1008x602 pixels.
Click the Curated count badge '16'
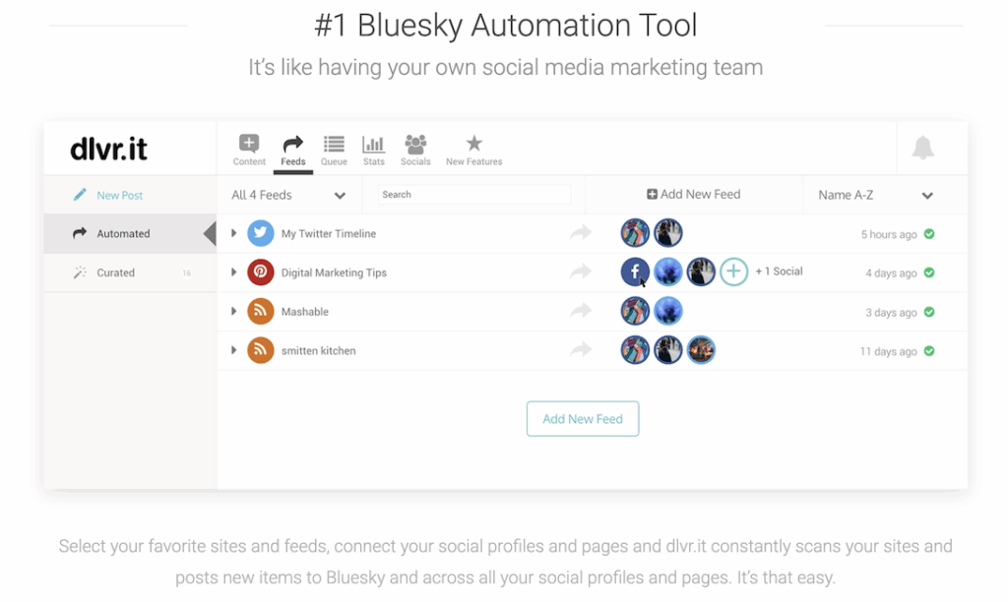point(186,273)
